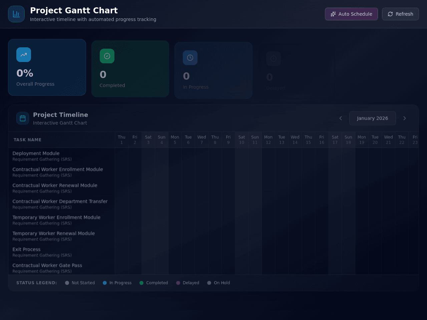
Task: Click the Sun 18 date header
Action: (x=348, y=140)
